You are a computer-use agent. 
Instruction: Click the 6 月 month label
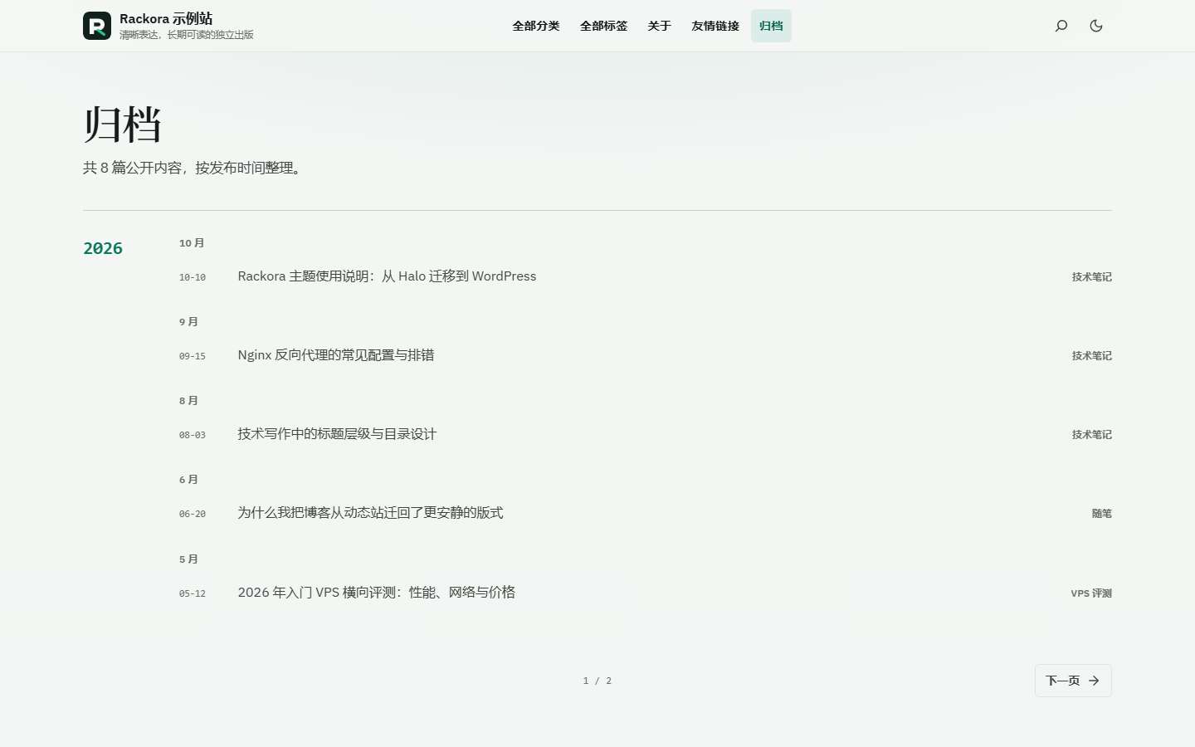pyautogui.click(x=188, y=480)
